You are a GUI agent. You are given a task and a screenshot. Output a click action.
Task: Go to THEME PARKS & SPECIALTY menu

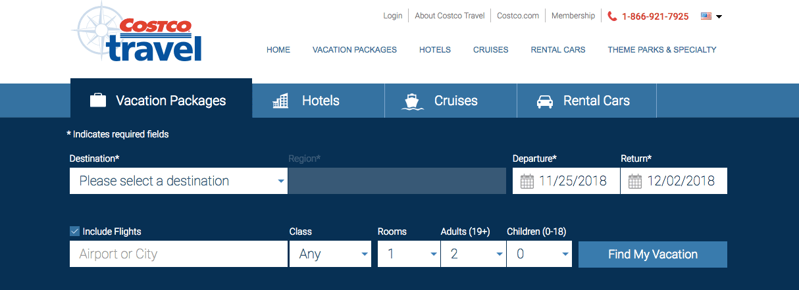click(662, 49)
